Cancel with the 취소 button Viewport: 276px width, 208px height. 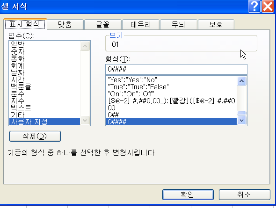(x=245, y=194)
